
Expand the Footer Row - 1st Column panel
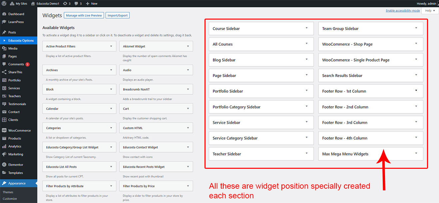416,91
